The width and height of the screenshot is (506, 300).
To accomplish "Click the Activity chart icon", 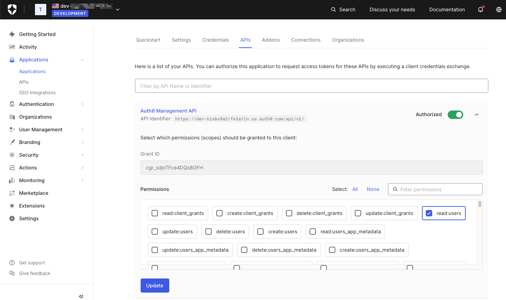I will coord(12,47).
